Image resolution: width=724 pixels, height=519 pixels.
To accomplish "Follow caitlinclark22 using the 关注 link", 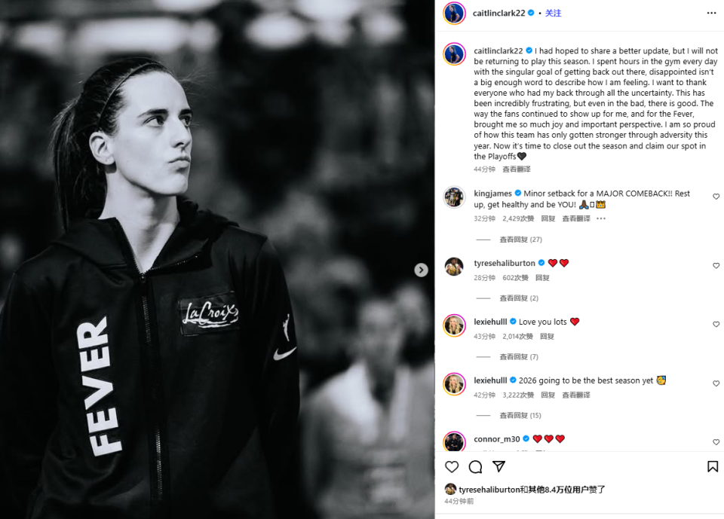I will (x=553, y=13).
